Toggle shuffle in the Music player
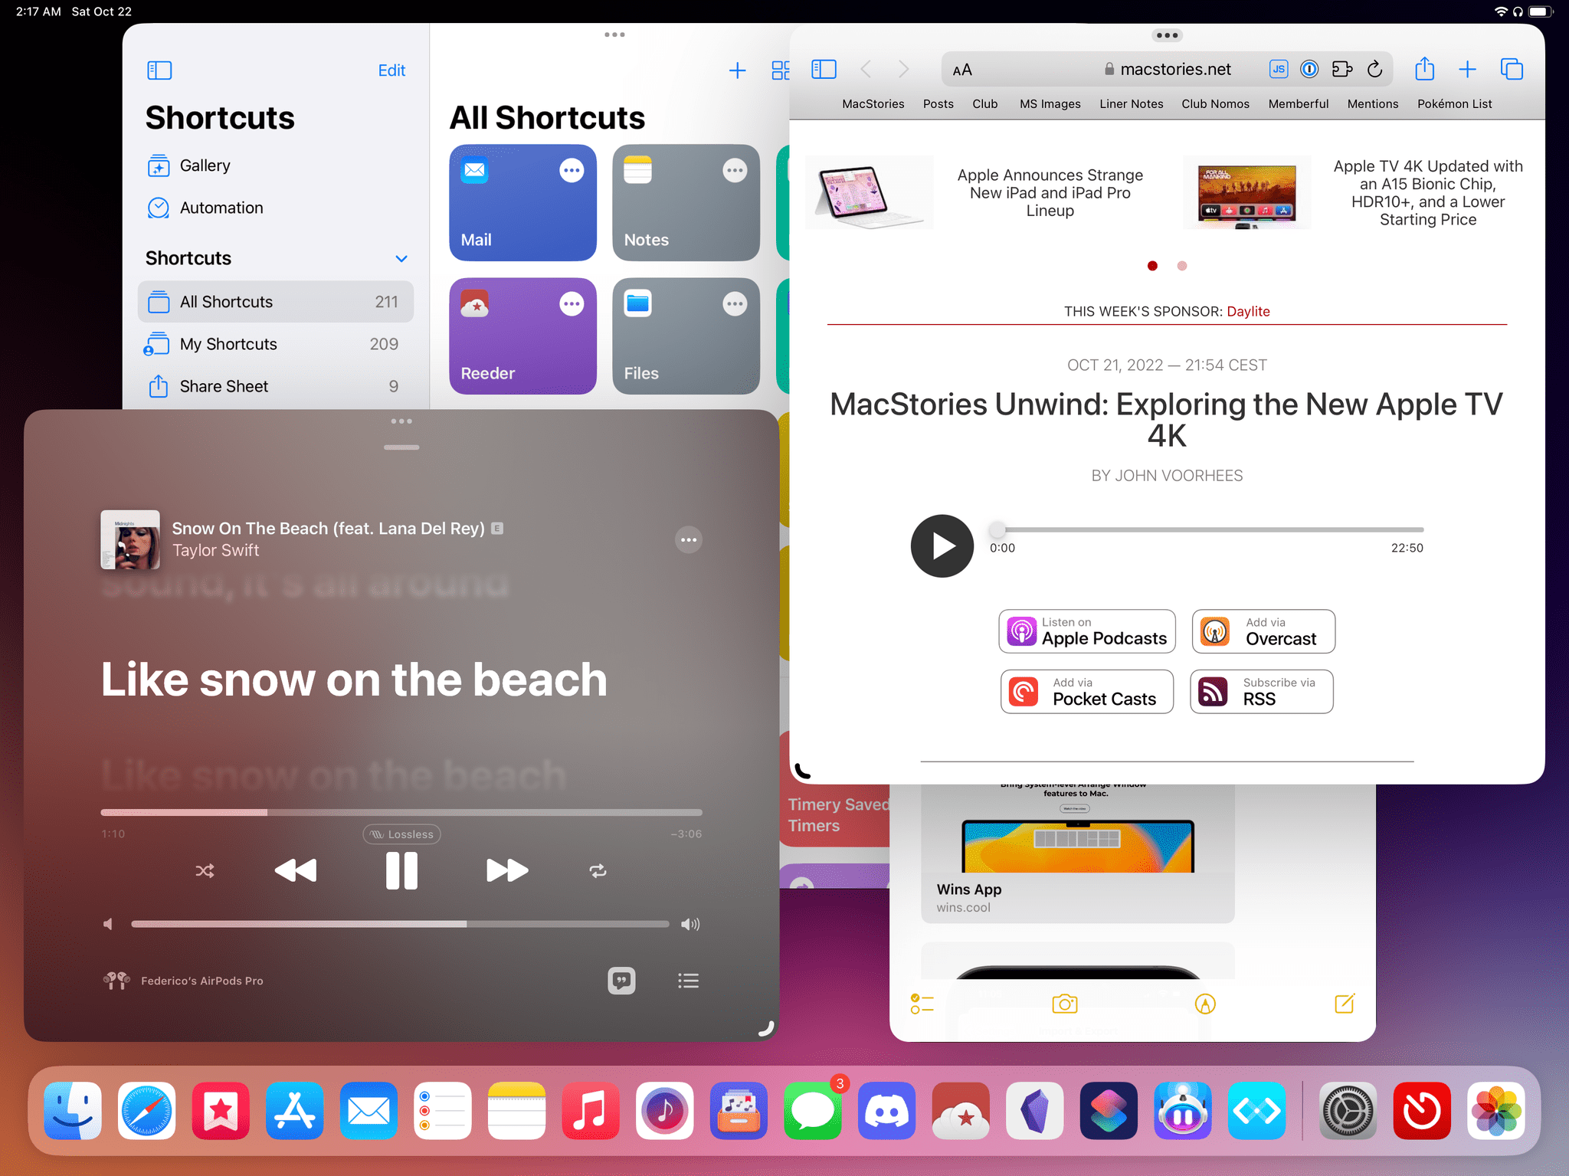Viewport: 1569px width, 1176px height. (x=205, y=870)
